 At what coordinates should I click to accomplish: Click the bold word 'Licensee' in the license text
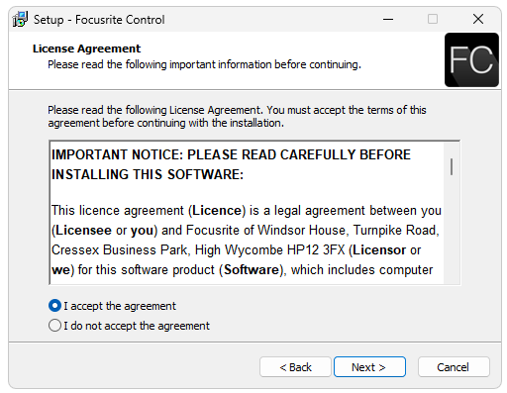83,231
